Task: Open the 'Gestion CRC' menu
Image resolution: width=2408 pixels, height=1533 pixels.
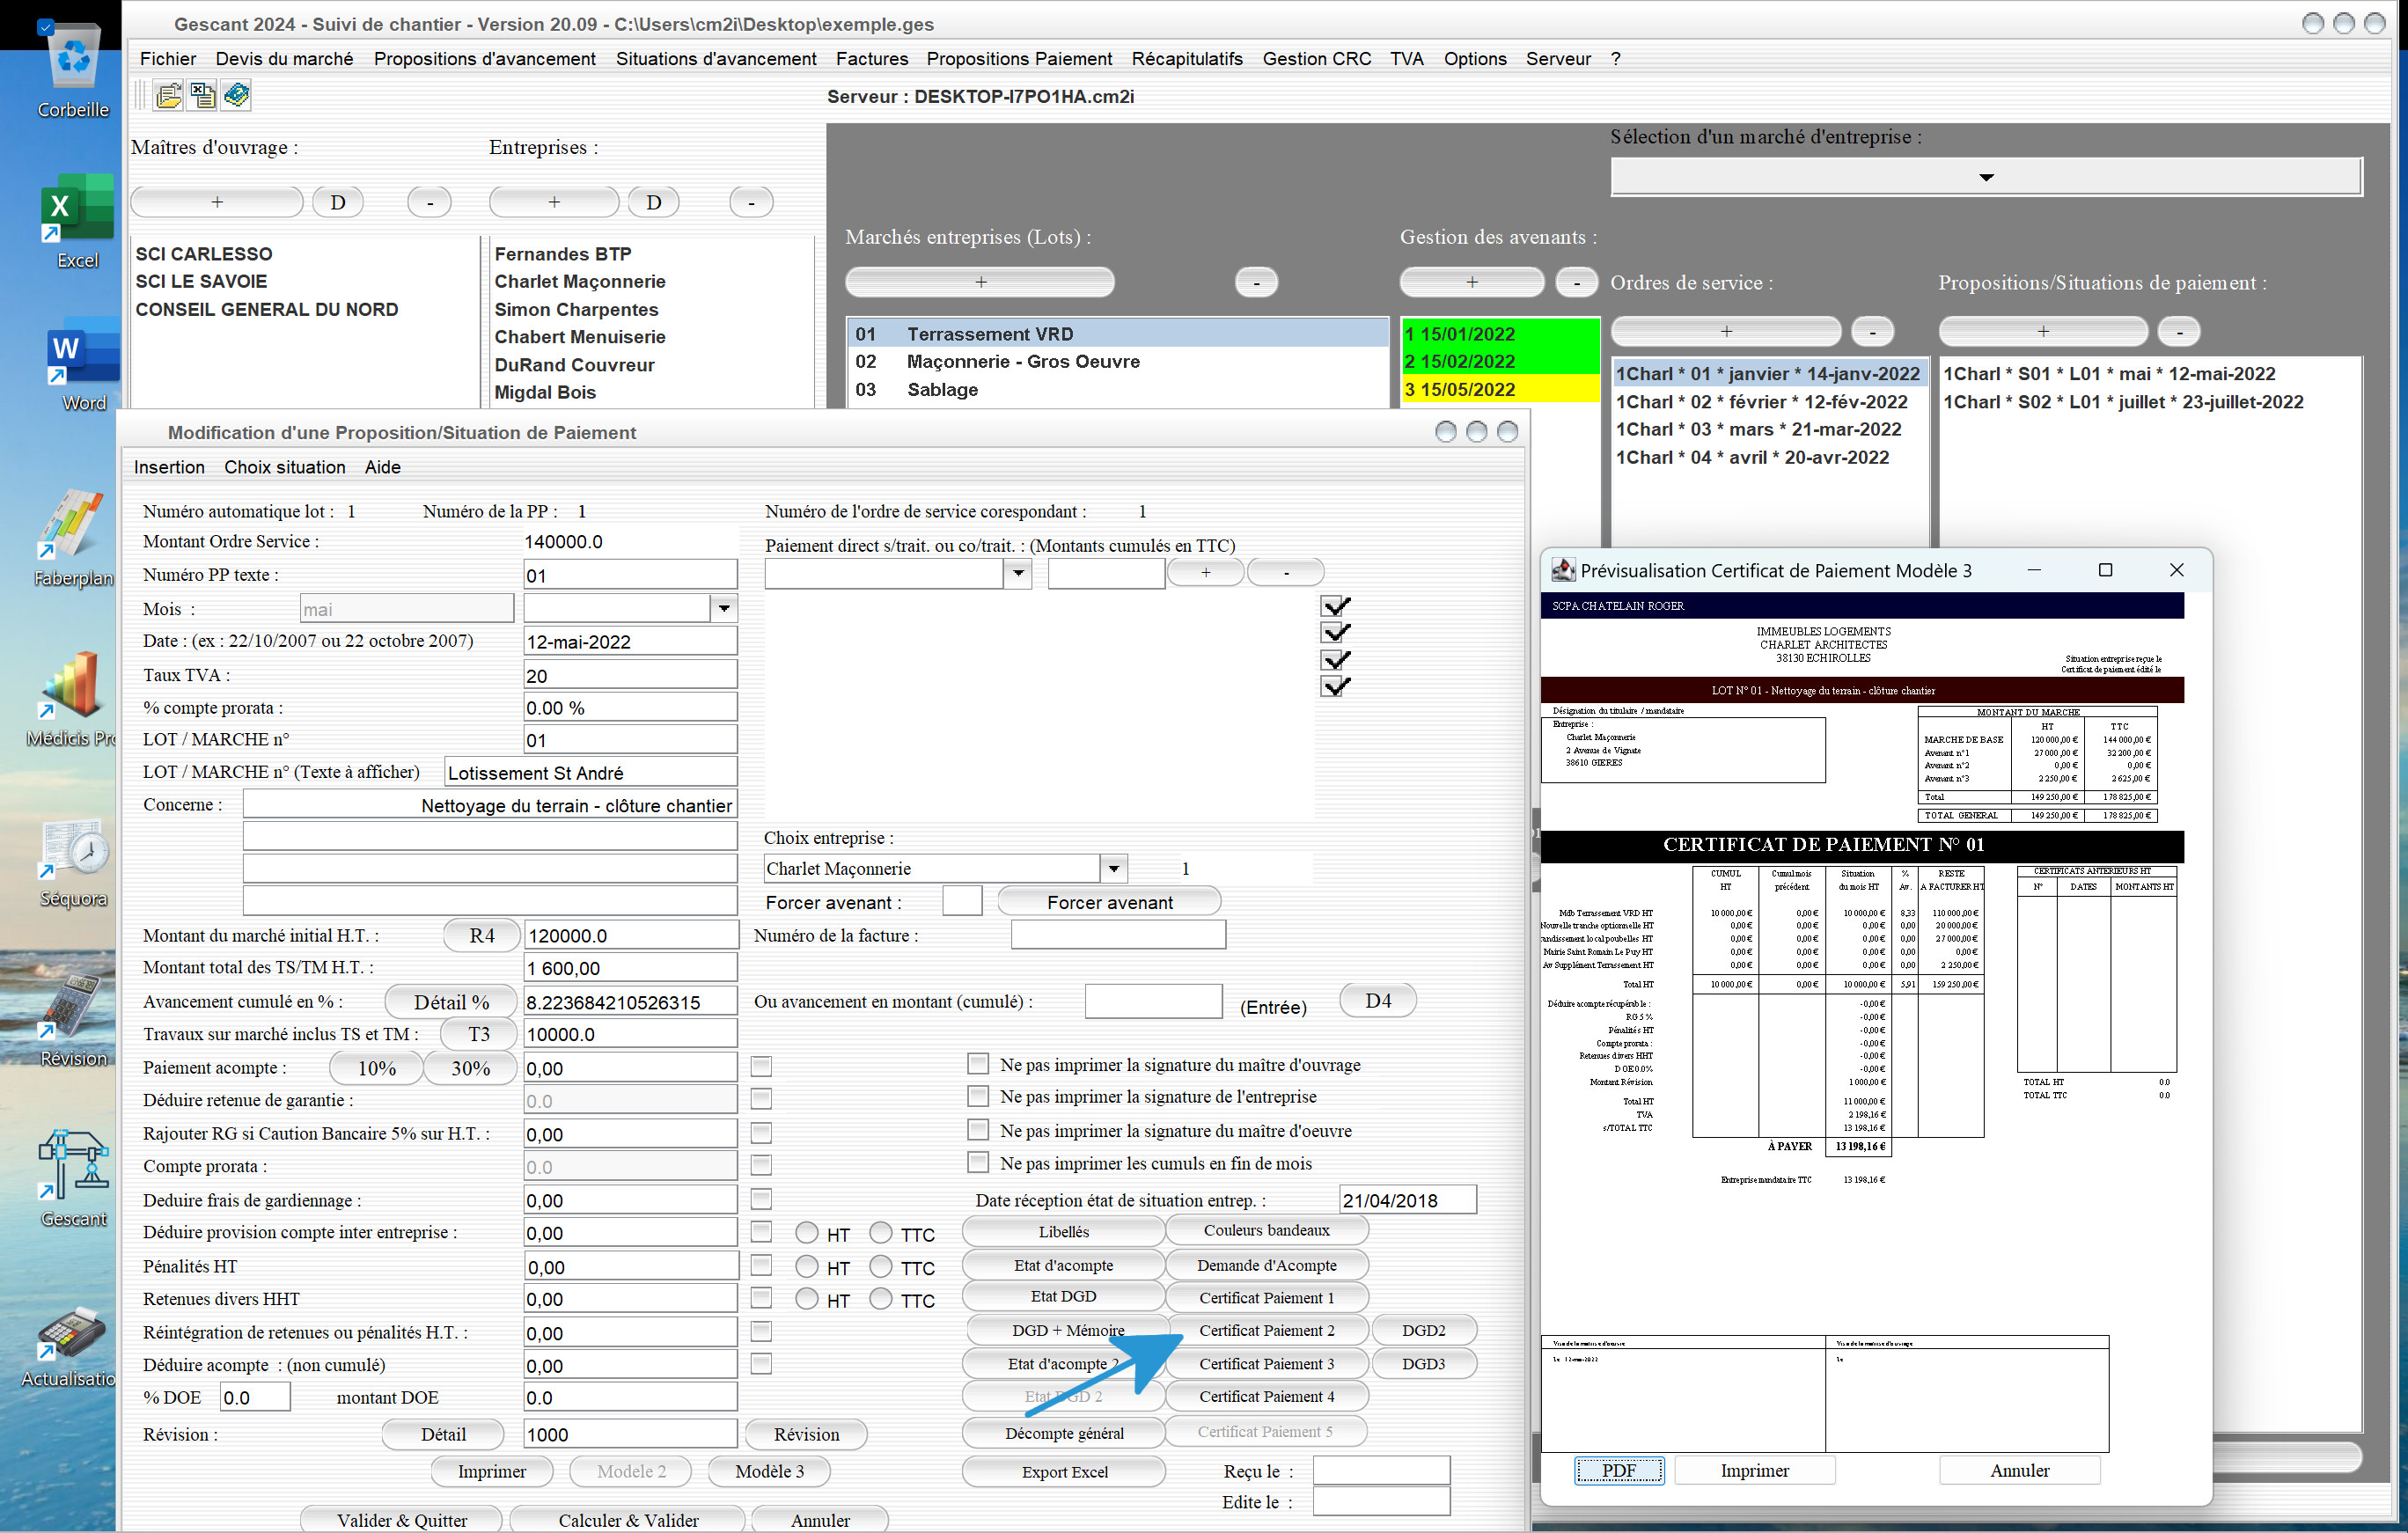Action: pos(1317,59)
